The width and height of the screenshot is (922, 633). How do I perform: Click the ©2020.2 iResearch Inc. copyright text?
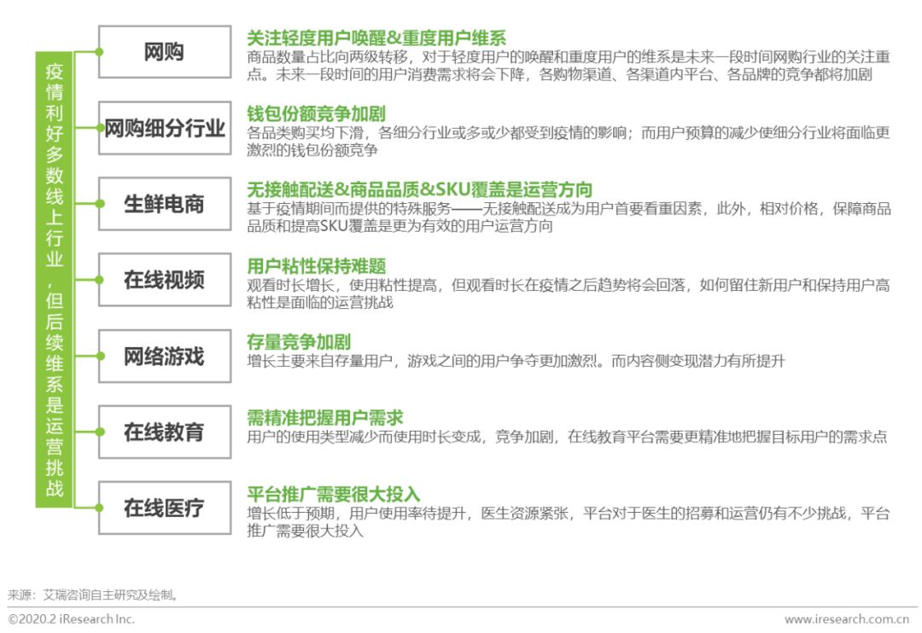72,618
